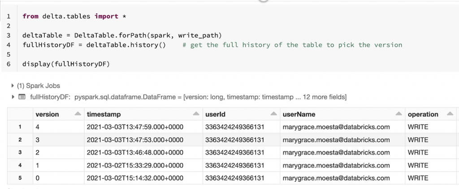
Task: Click the sort arrow in timestamp column
Action: (195, 114)
